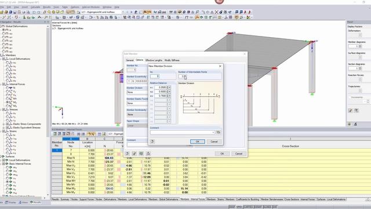Click Cancel in New Member Division dialog
Screen dimensions: 371x209
[214, 142]
